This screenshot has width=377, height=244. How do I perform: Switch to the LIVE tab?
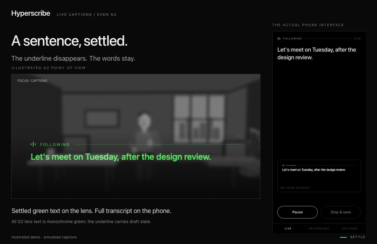point(288,228)
